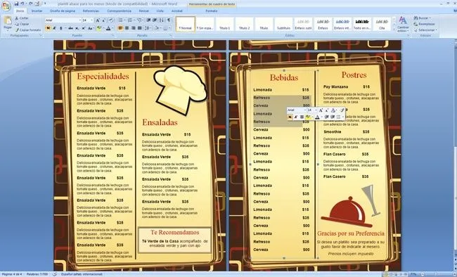Image resolution: width=457 pixels, height=277 pixels.
Task: Open Reemplazar dialog
Action: pyautogui.click(x=425, y=24)
